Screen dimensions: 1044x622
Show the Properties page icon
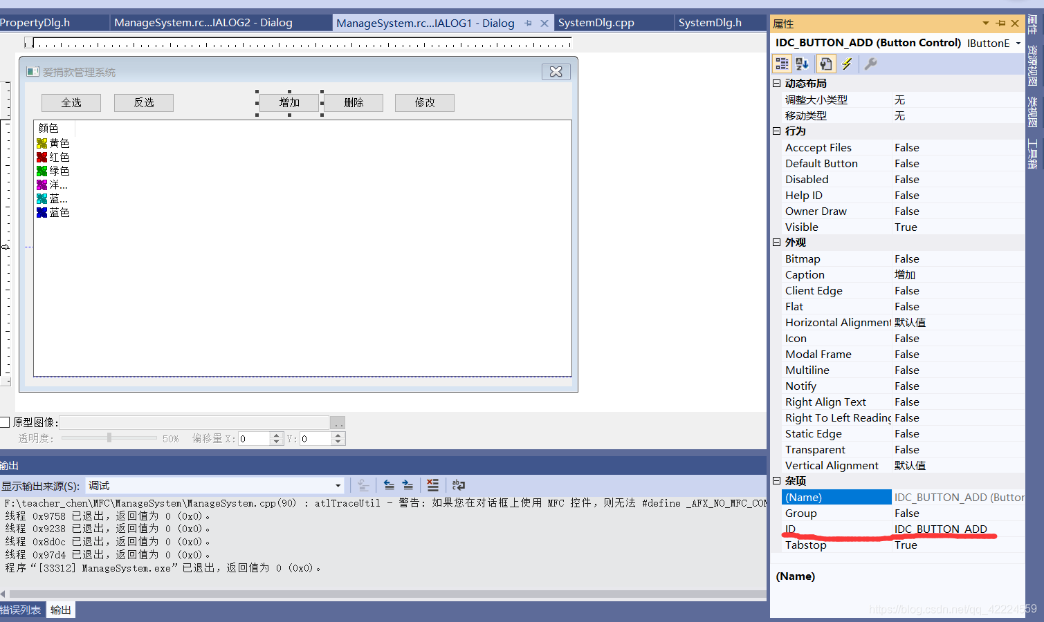(825, 64)
